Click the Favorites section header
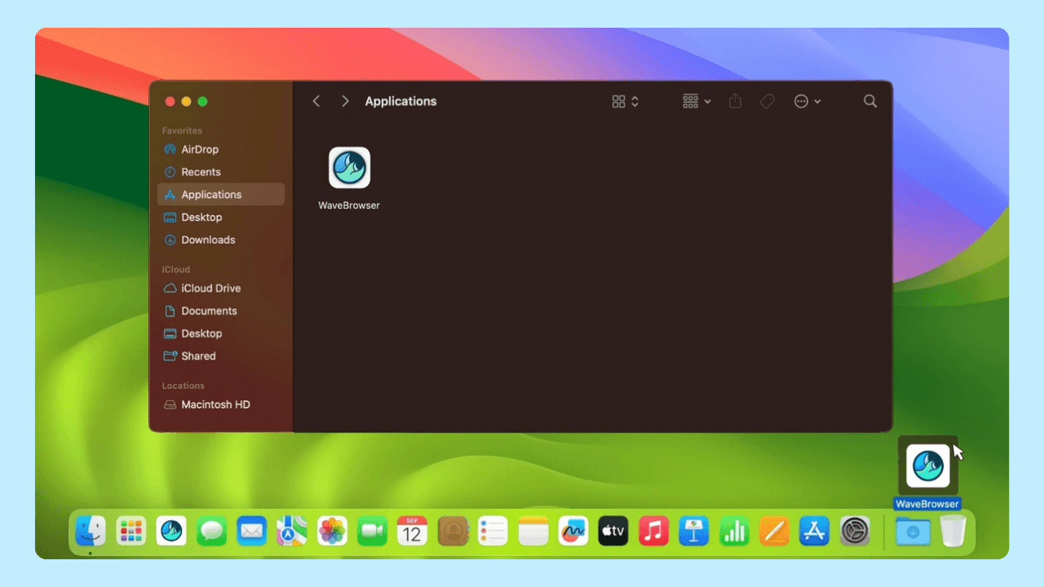 (182, 130)
